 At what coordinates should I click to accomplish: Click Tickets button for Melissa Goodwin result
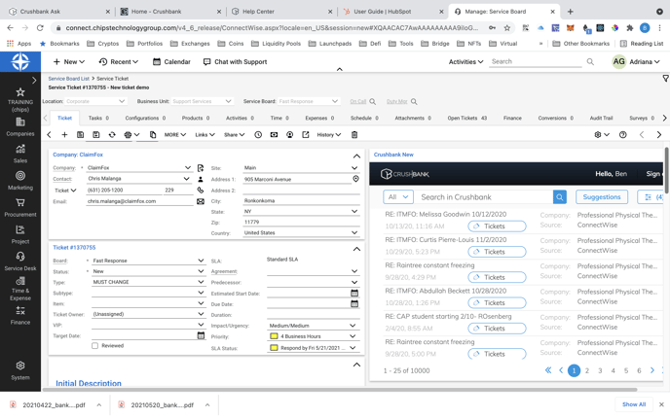497,226
